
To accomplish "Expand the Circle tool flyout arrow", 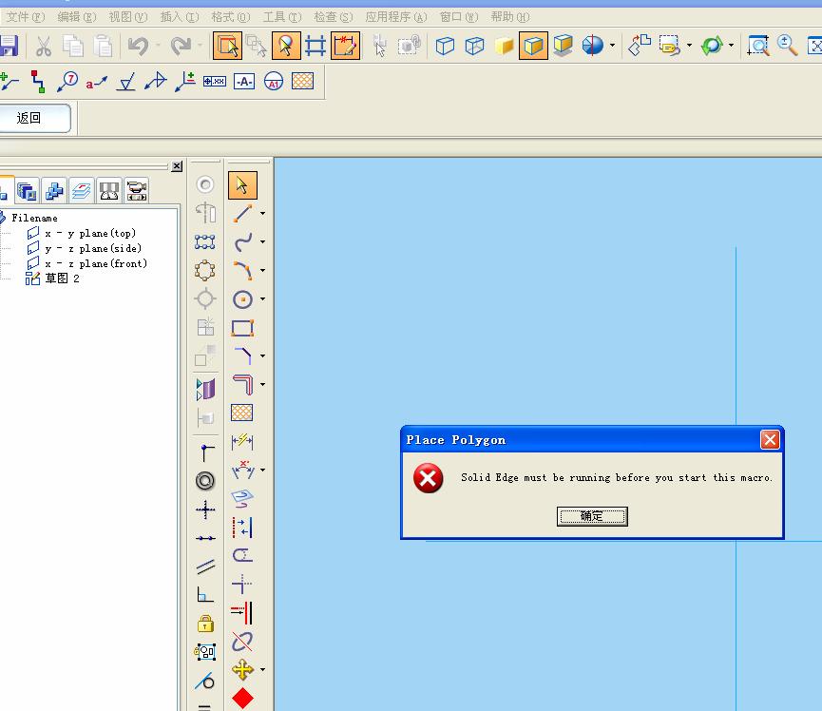I will (262, 298).
